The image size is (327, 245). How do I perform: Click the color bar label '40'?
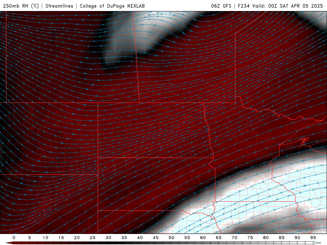point(140,238)
